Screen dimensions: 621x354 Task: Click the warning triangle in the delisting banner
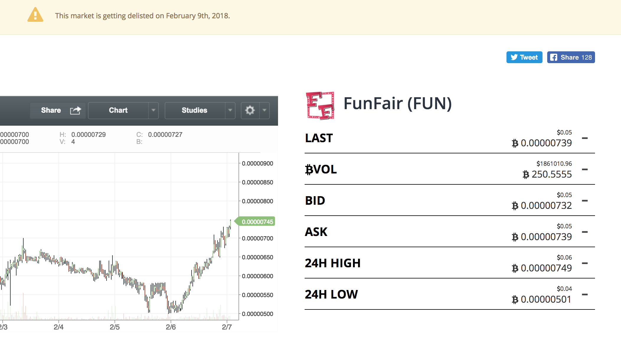(x=35, y=15)
